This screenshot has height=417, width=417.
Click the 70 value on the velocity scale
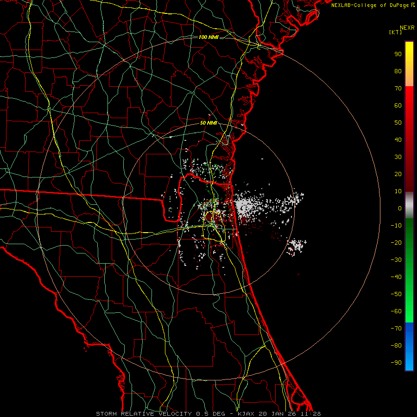398,88
